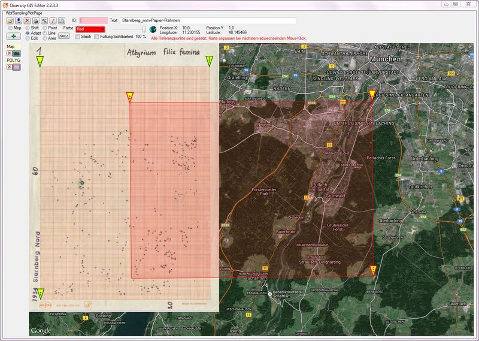The height and width of the screenshot is (341, 479).
Task: Toggle the Füllung checkbox
Action: (97, 37)
